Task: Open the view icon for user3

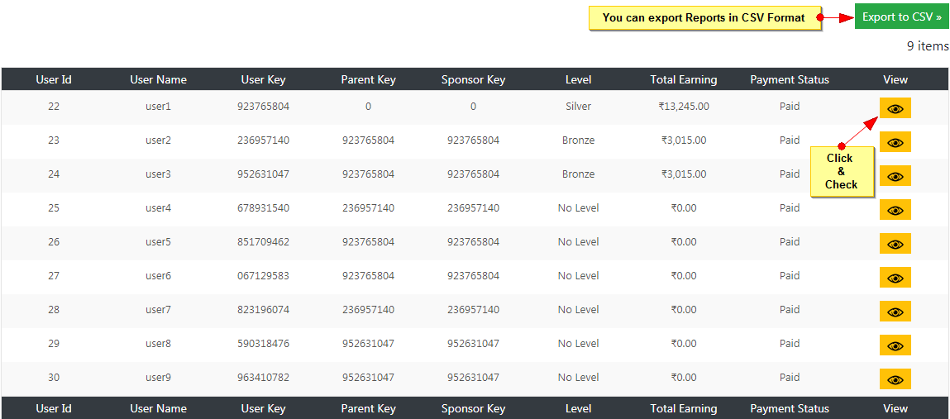Action: click(x=895, y=176)
